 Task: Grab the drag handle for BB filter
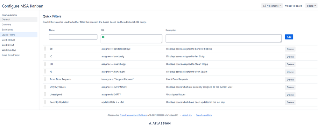tap(45, 49)
